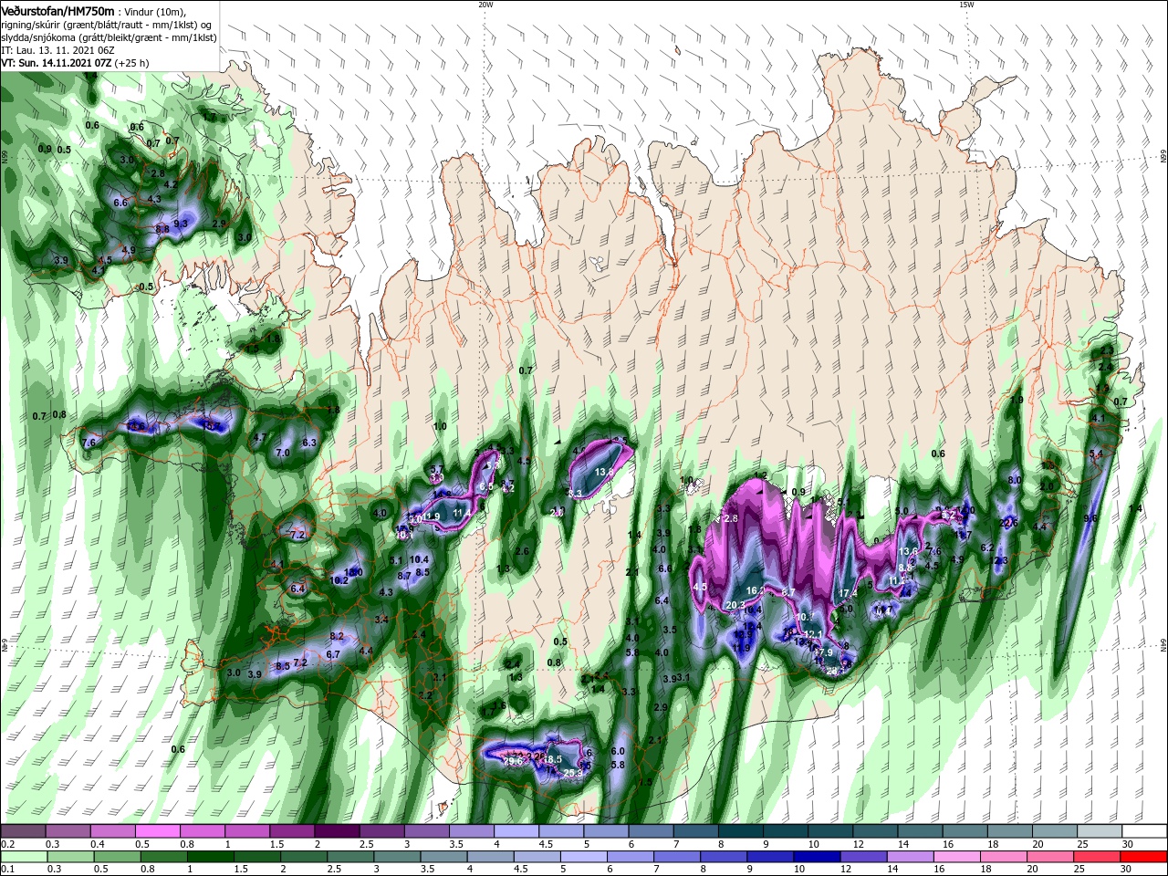Click the precipitation value '20.3'

(x=735, y=605)
